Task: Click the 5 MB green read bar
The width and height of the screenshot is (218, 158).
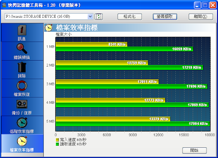Action: pos(133,124)
